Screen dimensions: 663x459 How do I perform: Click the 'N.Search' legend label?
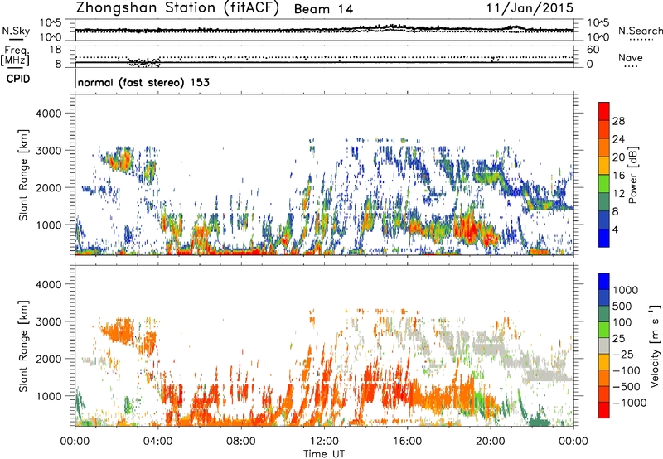pyautogui.click(x=641, y=31)
